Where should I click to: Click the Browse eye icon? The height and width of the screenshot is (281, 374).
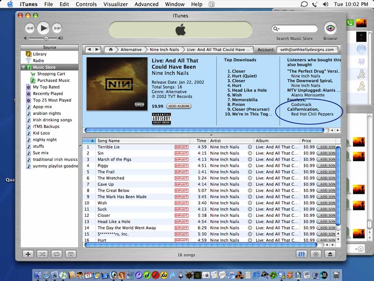331,29
